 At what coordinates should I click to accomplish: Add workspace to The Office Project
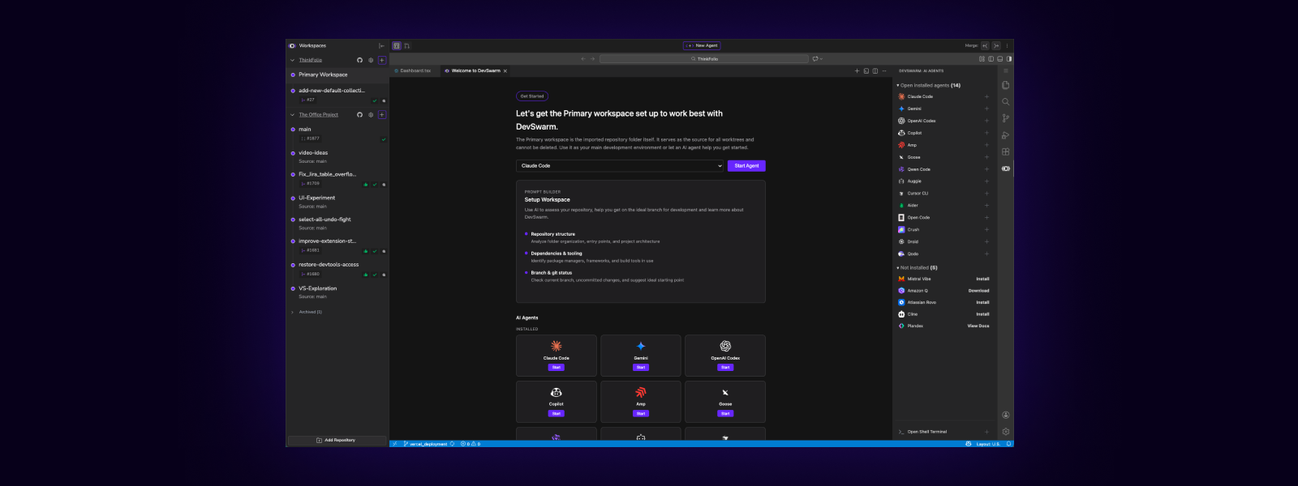point(381,114)
